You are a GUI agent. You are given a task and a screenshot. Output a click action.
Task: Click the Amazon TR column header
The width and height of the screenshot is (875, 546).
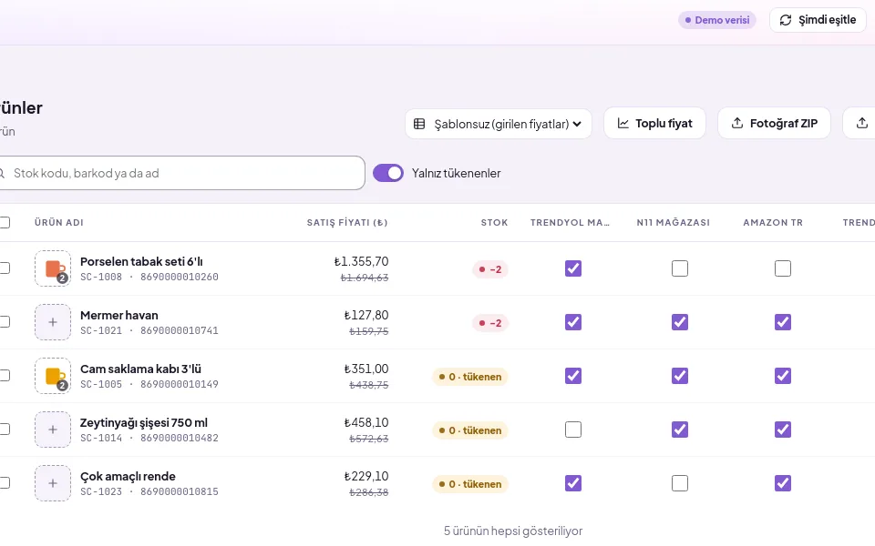click(773, 222)
